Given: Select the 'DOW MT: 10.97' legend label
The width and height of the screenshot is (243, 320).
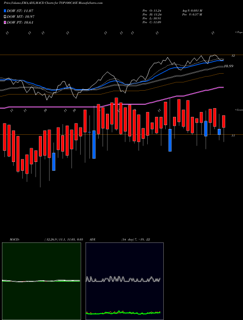Looking at the screenshot, I should [x=21, y=17].
